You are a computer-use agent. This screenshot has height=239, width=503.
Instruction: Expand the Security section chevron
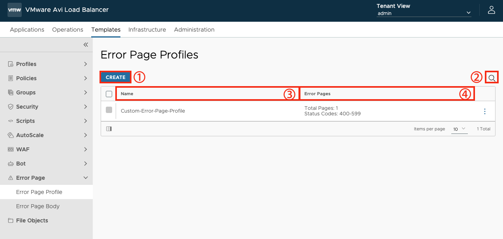86,107
